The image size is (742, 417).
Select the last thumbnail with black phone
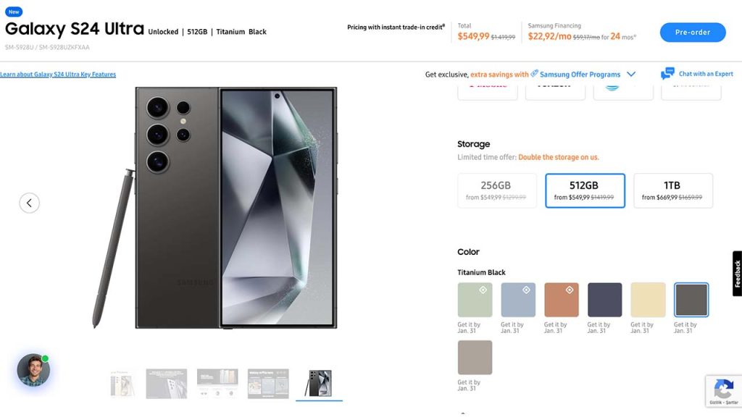(319, 384)
